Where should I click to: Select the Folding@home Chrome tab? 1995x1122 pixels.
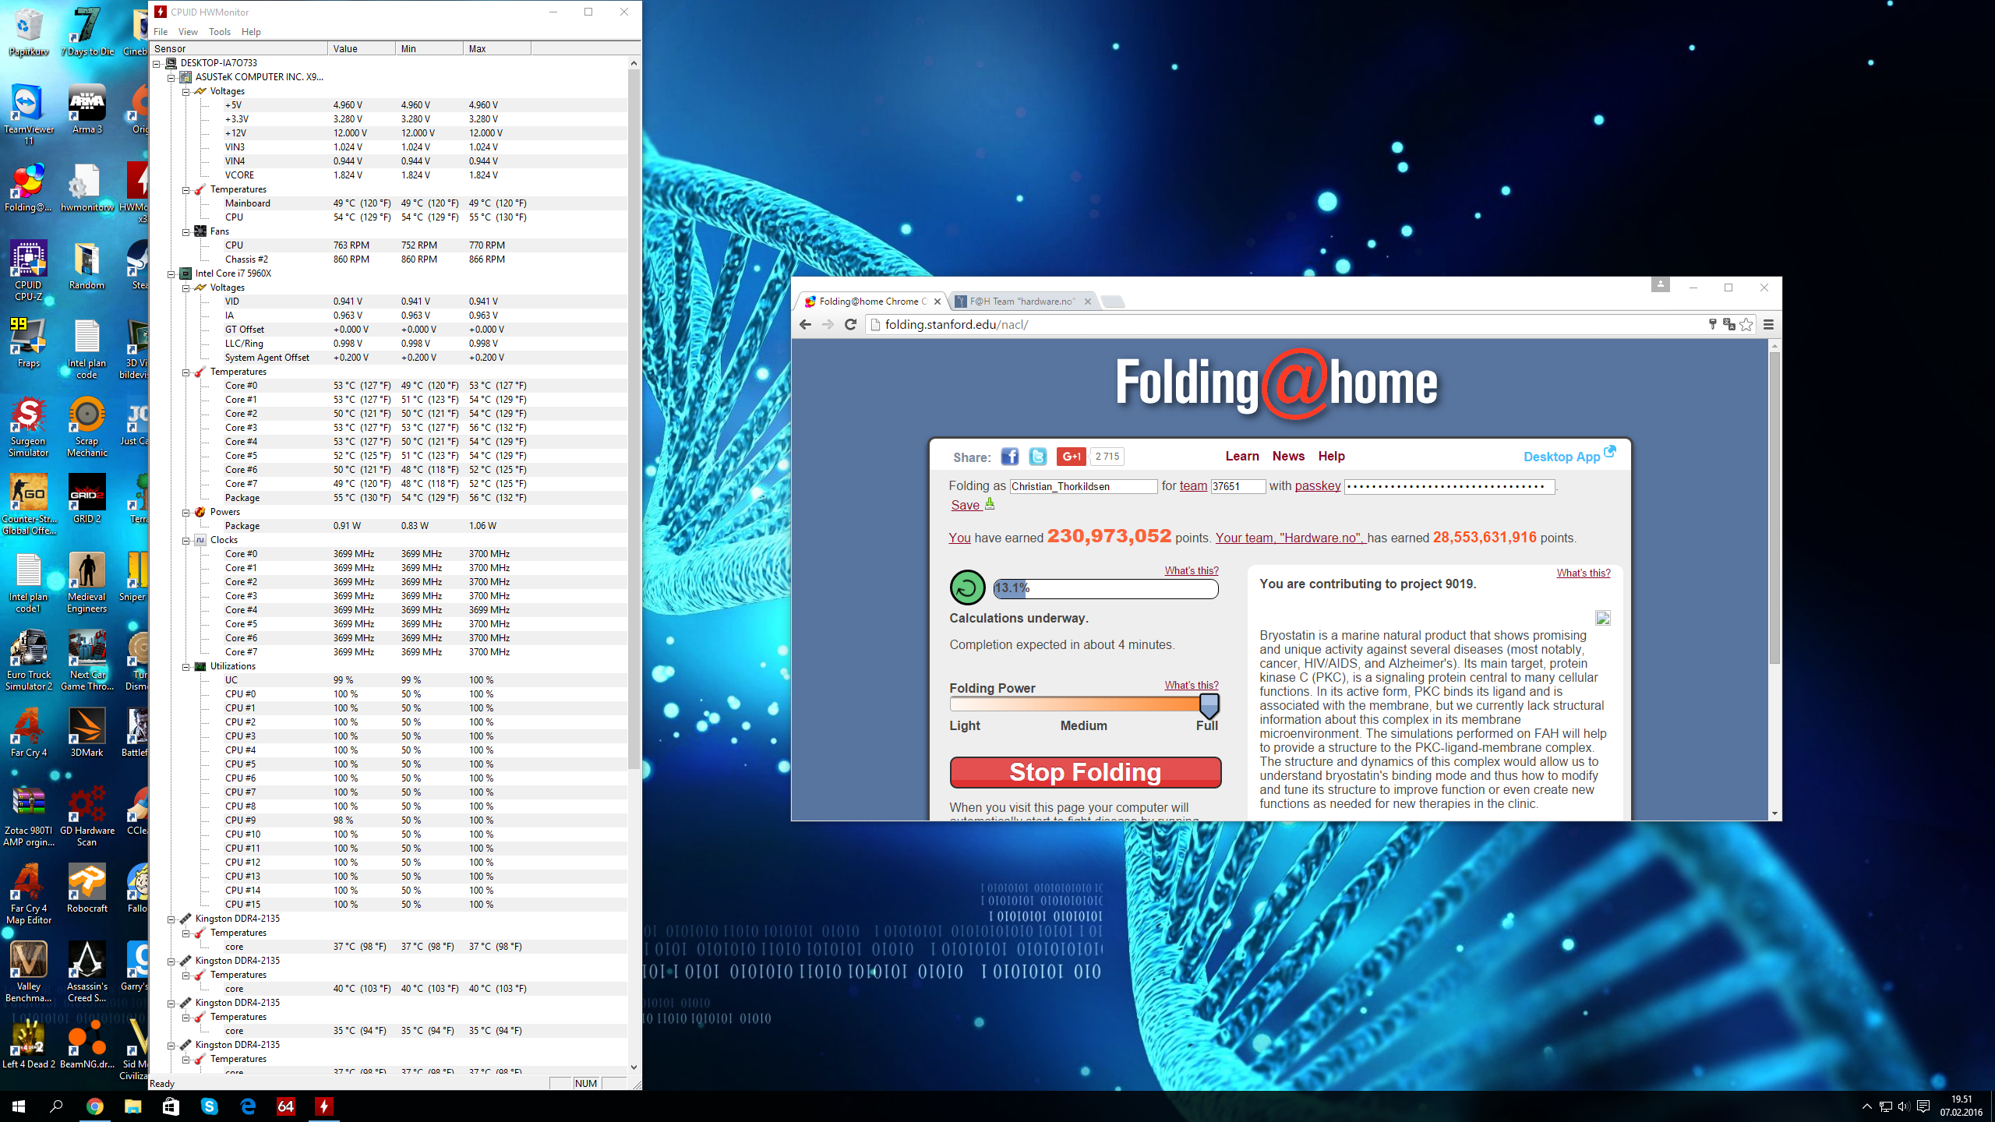point(873,302)
